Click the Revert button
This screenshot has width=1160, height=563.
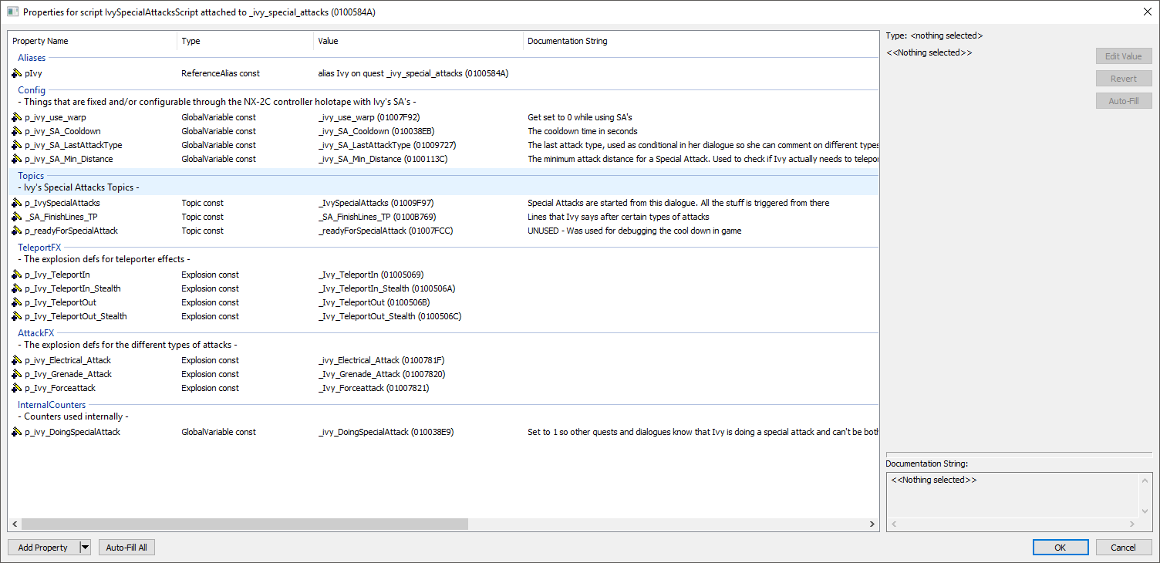(1124, 79)
